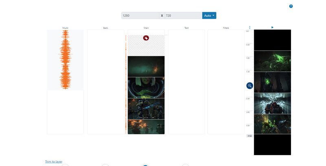This screenshot has height=166, width=326.
Task: Click the blue winged hall preview frame
Action: pyautogui.click(x=272, y=103)
